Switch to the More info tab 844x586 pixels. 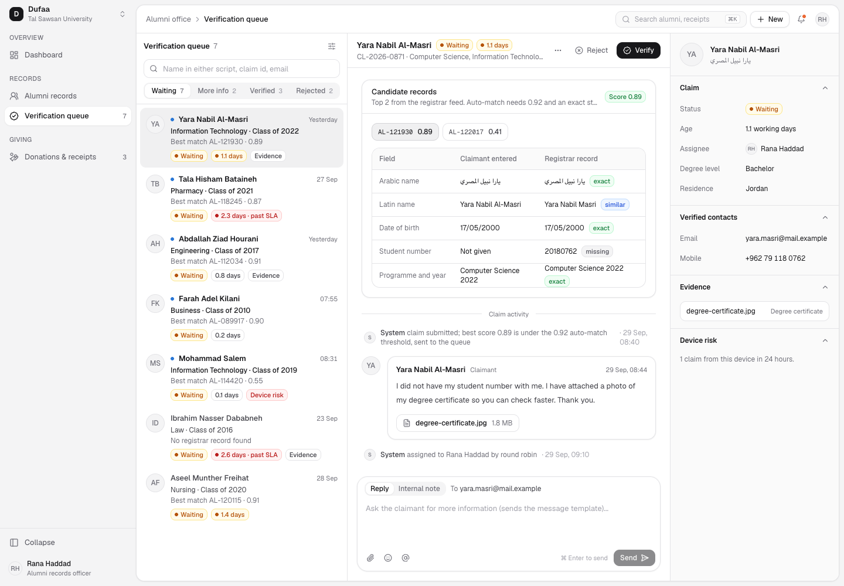click(x=217, y=91)
